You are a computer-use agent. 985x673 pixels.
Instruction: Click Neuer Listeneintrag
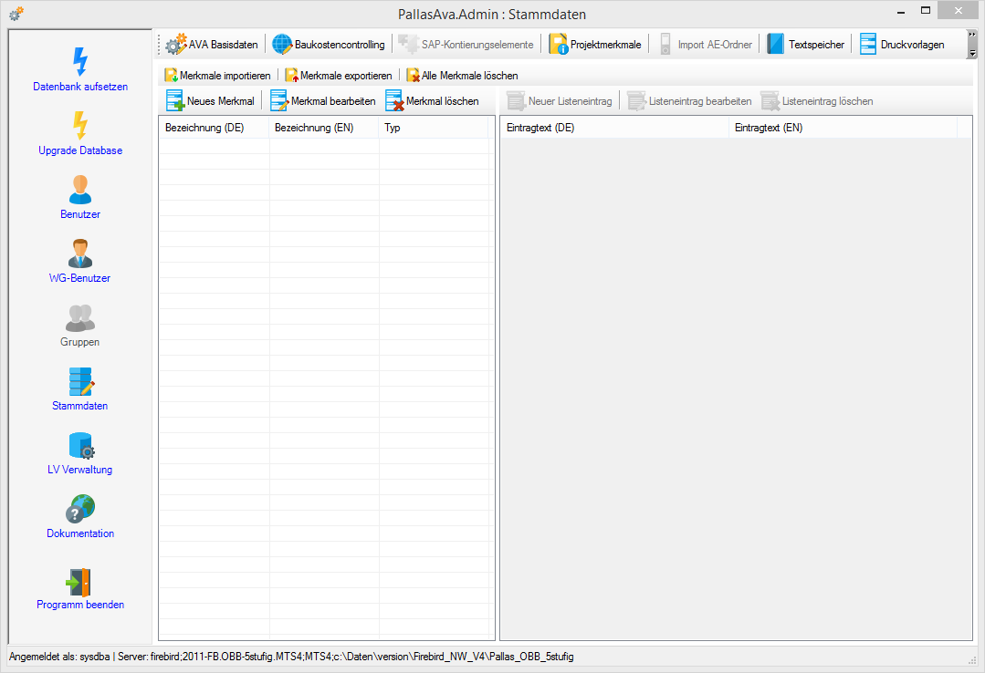click(560, 101)
